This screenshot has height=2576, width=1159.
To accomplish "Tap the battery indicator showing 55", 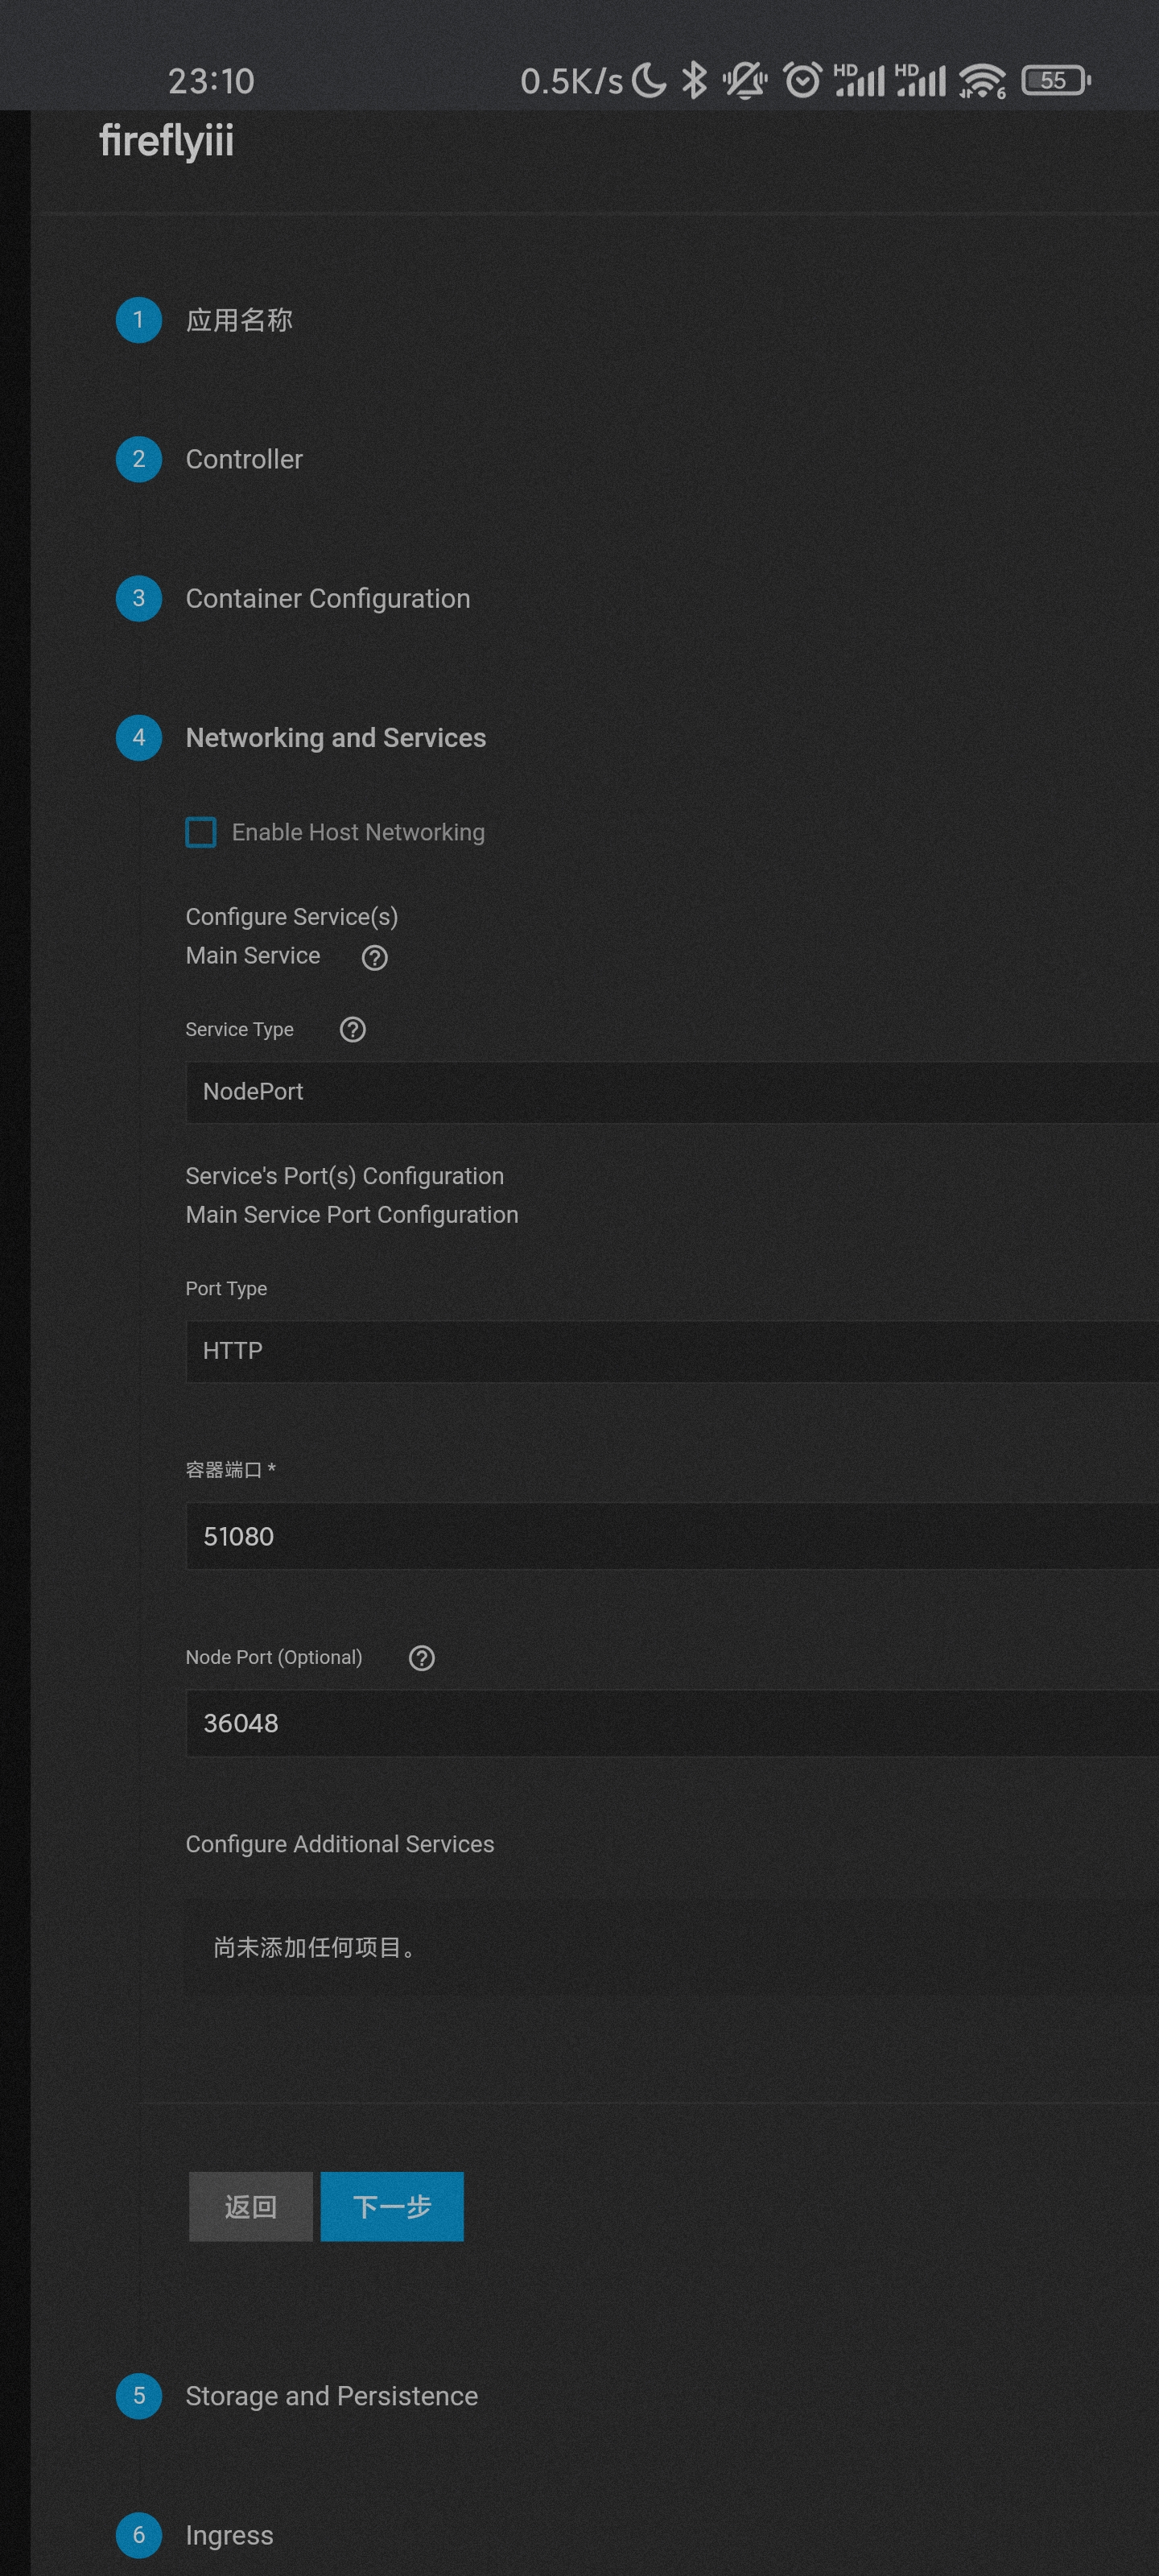I will (x=1056, y=80).
